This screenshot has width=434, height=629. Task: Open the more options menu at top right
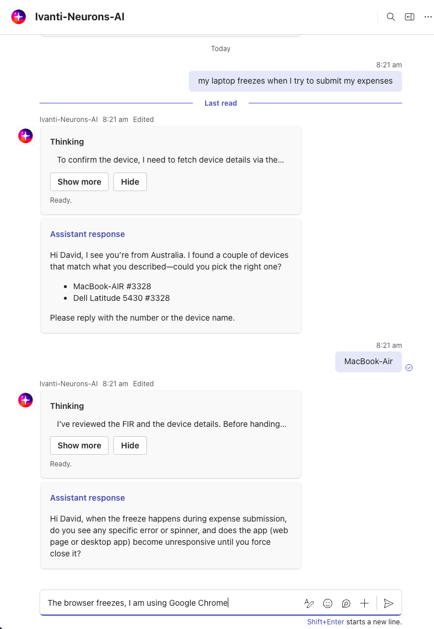(428, 17)
